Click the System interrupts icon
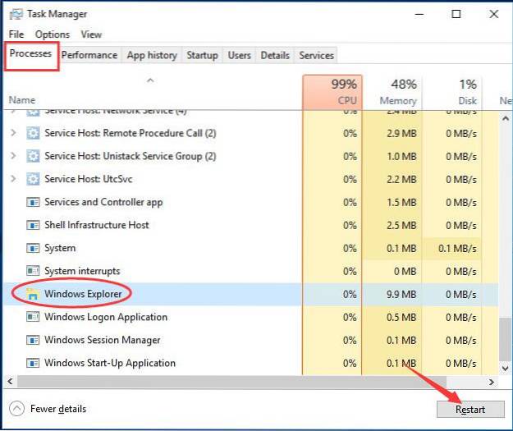The width and height of the screenshot is (513, 431). pyautogui.click(x=33, y=271)
